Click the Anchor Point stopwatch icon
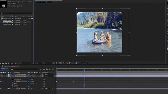This screenshot has height=94, width=168. (13, 80)
